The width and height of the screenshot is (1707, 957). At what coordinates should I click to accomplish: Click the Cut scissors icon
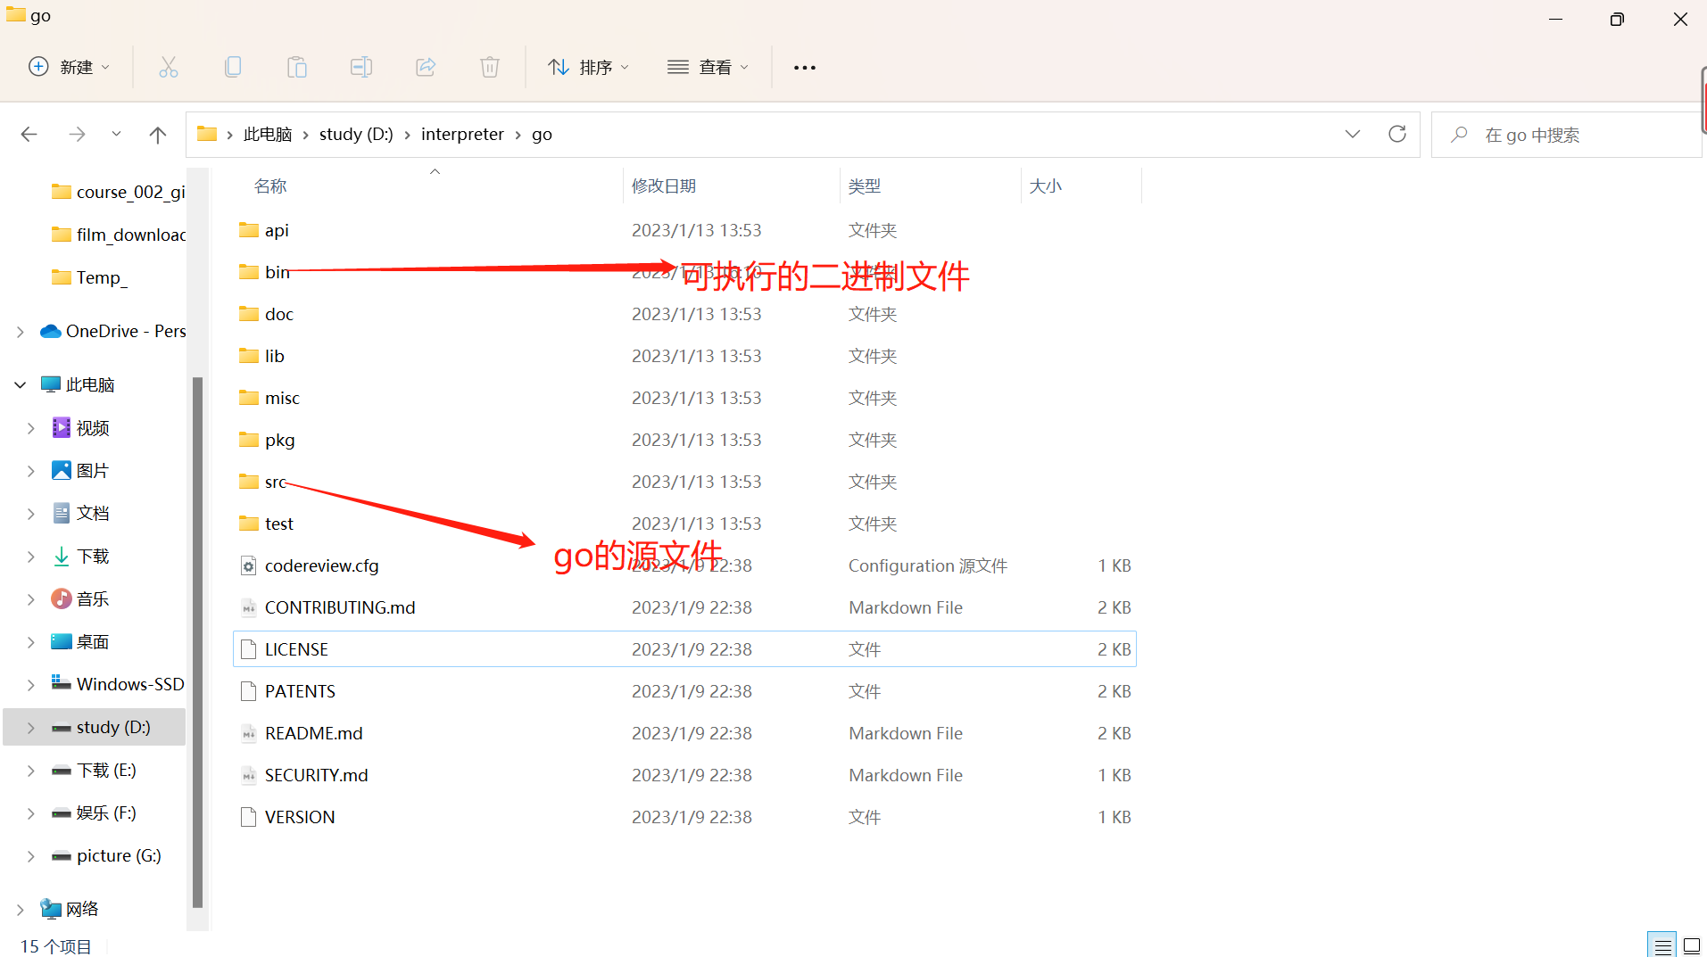tap(169, 67)
